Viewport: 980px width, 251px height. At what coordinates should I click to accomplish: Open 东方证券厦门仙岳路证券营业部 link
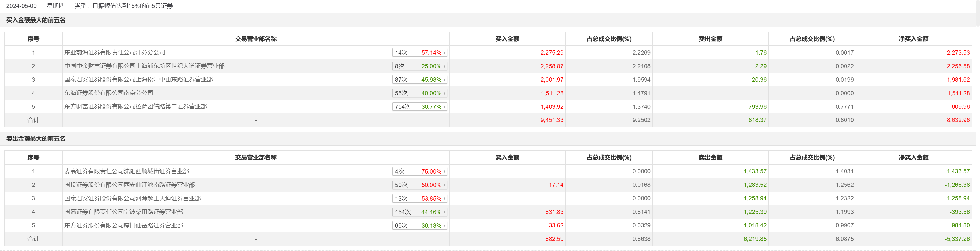tap(124, 226)
